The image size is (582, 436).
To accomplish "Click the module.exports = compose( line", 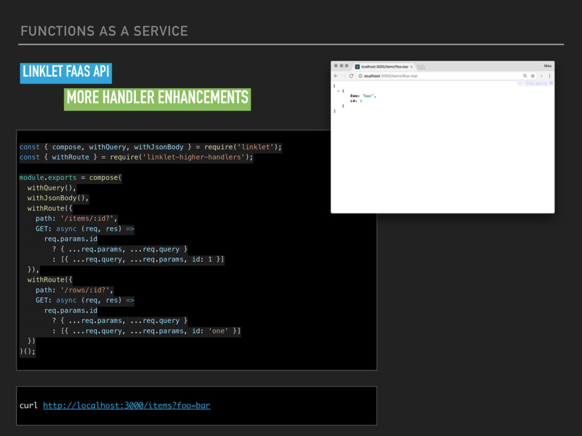I will [x=70, y=178].
